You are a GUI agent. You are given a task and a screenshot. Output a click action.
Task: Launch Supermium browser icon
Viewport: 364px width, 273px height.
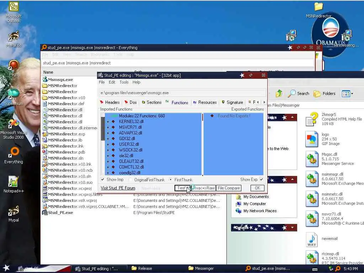pos(14,97)
